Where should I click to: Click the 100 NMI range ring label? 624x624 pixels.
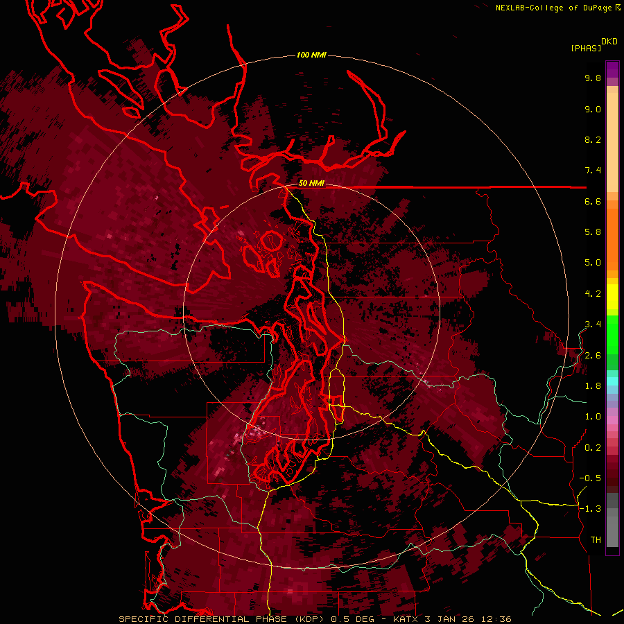(x=311, y=55)
